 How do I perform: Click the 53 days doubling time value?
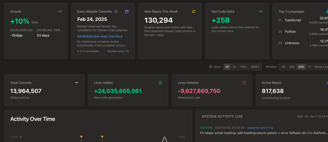(43, 35)
